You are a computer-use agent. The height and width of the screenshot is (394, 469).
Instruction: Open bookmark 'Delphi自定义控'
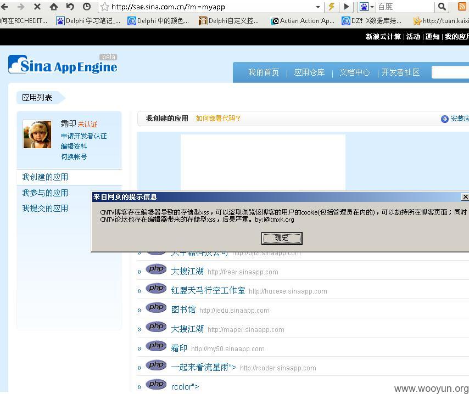(x=229, y=21)
